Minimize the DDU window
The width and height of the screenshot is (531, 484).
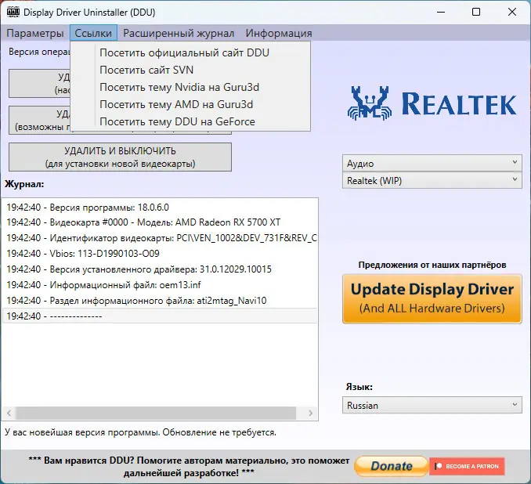click(x=441, y=13)
